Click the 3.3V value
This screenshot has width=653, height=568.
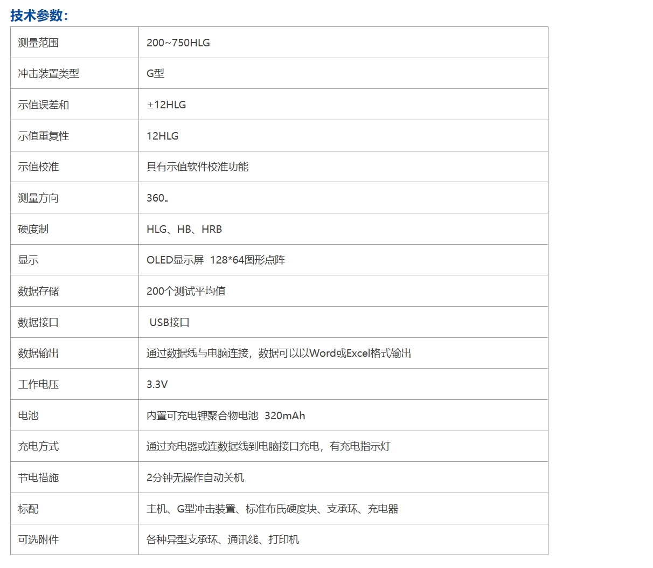[x=157, y=385]
